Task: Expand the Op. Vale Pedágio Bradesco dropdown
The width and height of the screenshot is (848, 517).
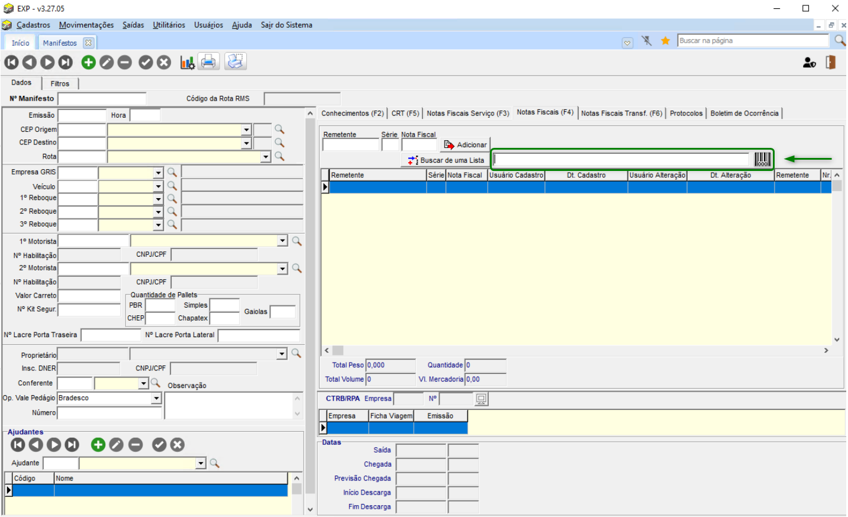Action: [156, 399]
